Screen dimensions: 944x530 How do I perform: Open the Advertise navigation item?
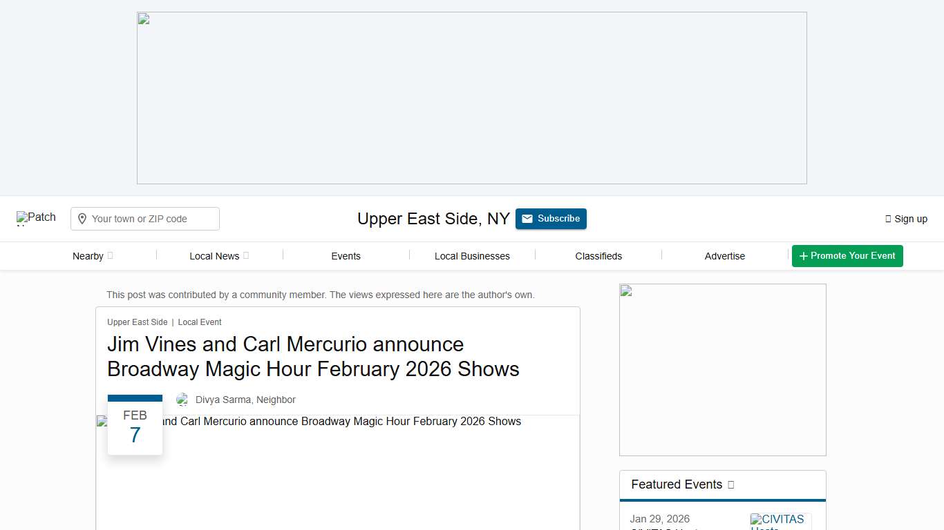click(724, 256)
